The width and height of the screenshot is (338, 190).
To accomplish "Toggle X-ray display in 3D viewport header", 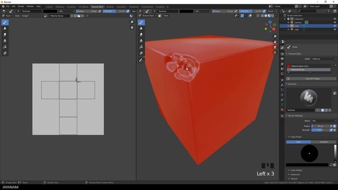I will [258, 16].
